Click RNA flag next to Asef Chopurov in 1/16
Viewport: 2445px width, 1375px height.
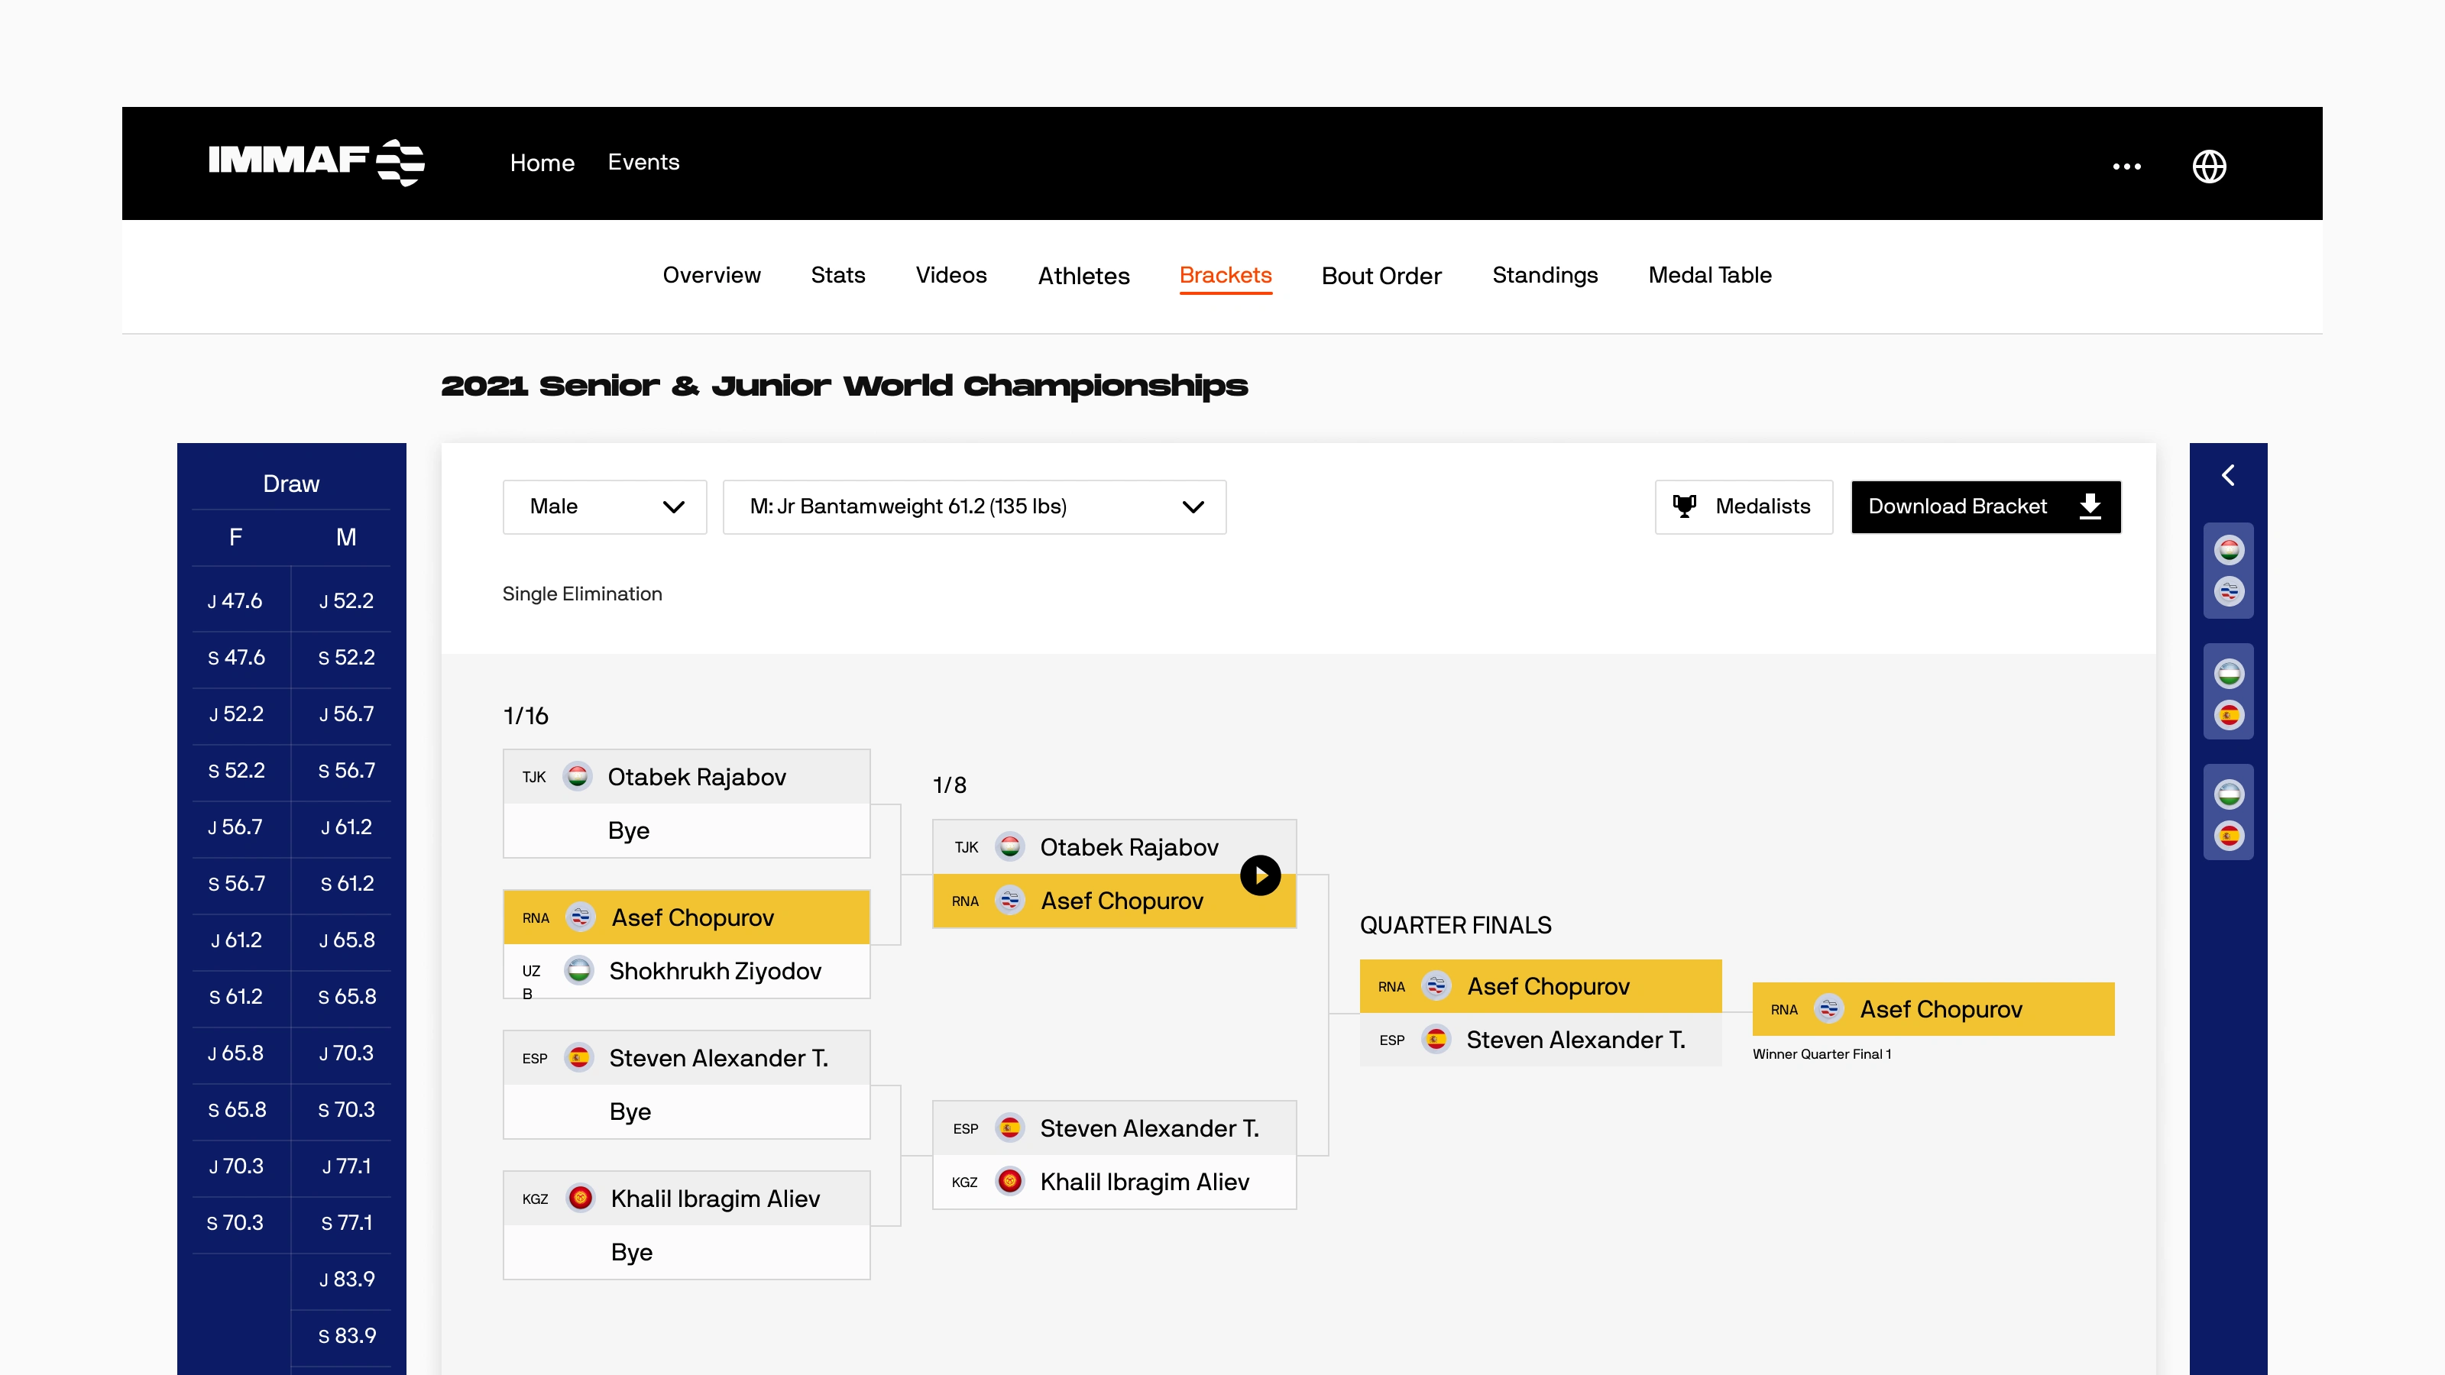click(x=580, y=917)
